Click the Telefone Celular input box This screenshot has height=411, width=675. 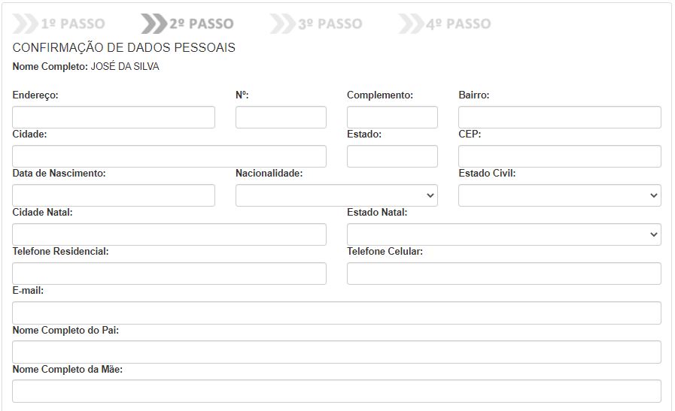(503, 273)
